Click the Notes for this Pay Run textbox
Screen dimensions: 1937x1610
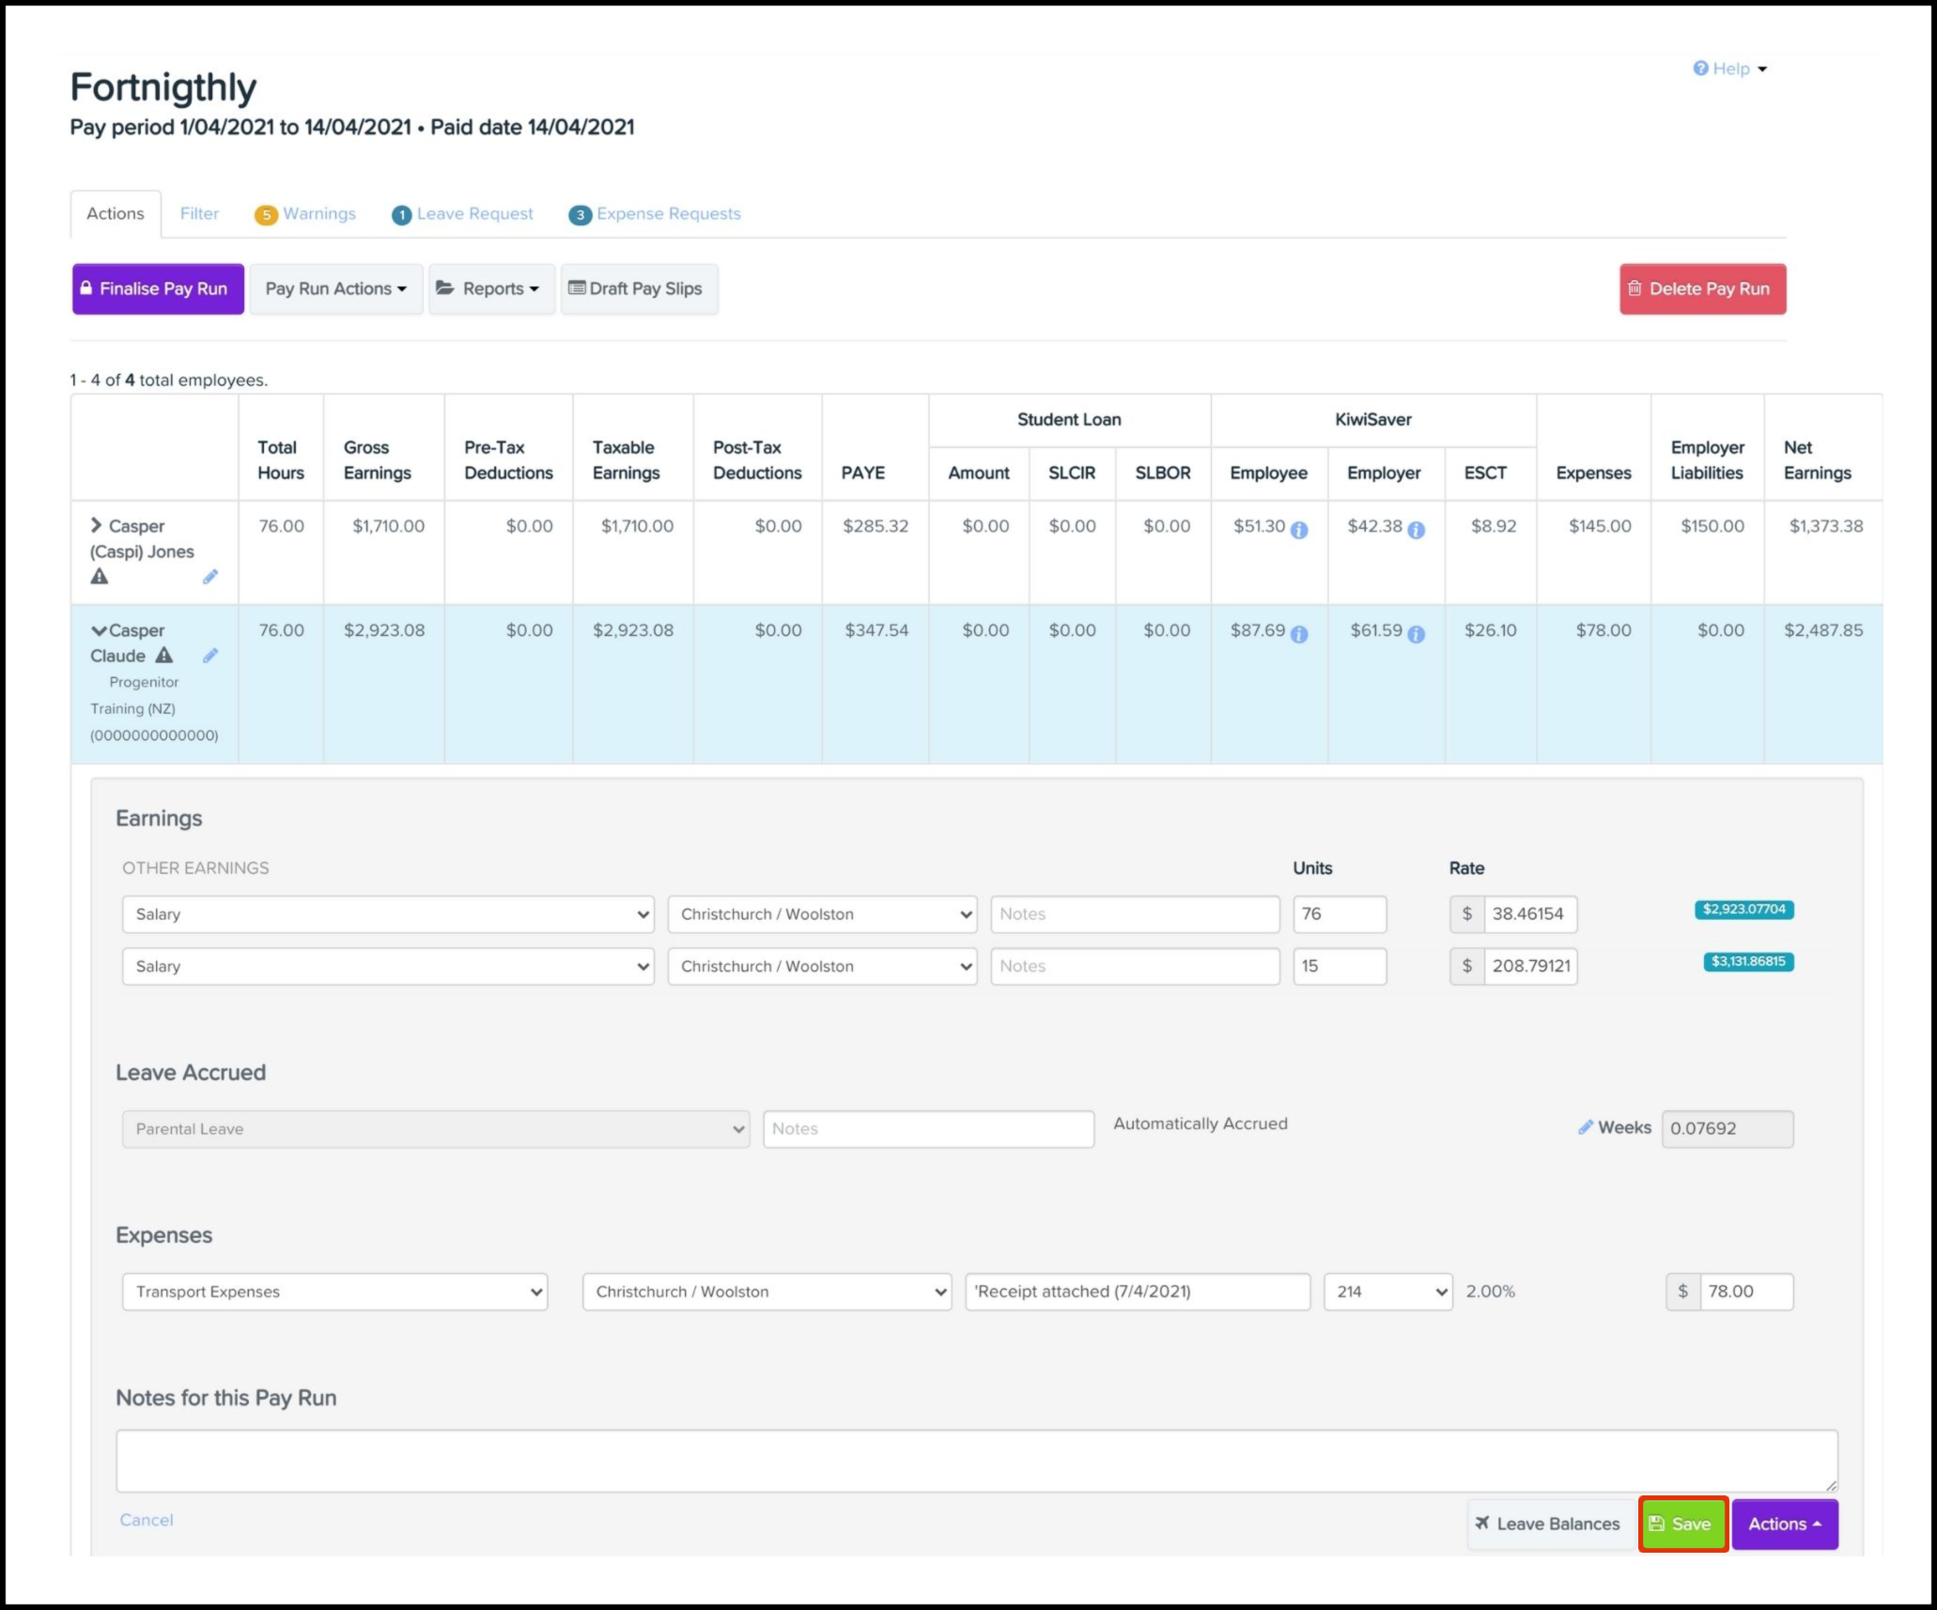point(976,1461)
